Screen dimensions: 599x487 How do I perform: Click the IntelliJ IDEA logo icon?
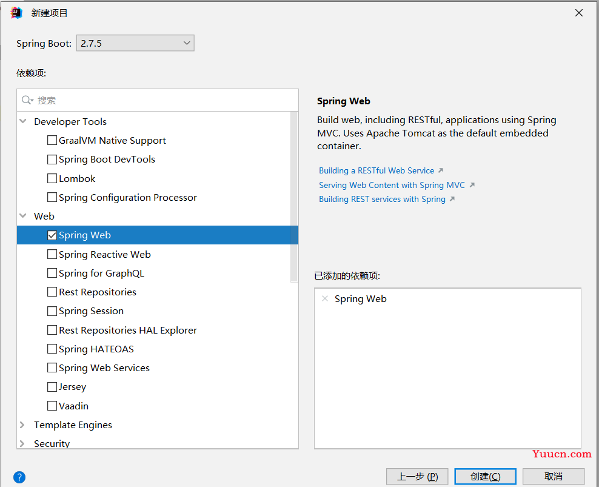pos(16,13)
